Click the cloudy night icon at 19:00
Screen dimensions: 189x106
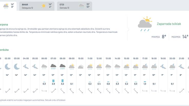click(163, 66)
